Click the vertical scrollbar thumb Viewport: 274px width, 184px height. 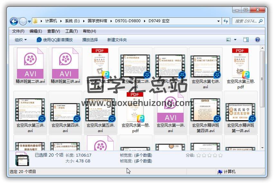coord(262,79)
